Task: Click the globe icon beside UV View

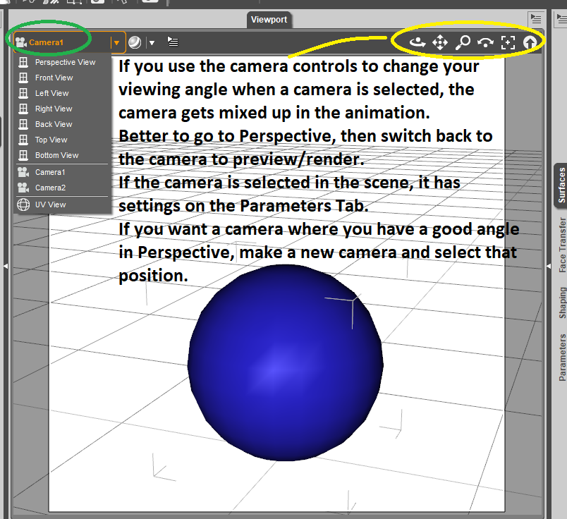Action: pyautogui.click(x=23, y=204)
